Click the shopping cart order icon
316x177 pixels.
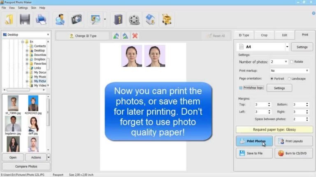pos(167,20)
